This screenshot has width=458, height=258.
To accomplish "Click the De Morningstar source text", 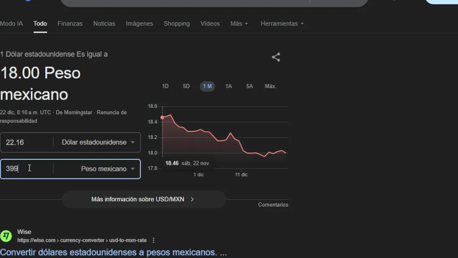I will pyautogui.click(x=74, y=113).
